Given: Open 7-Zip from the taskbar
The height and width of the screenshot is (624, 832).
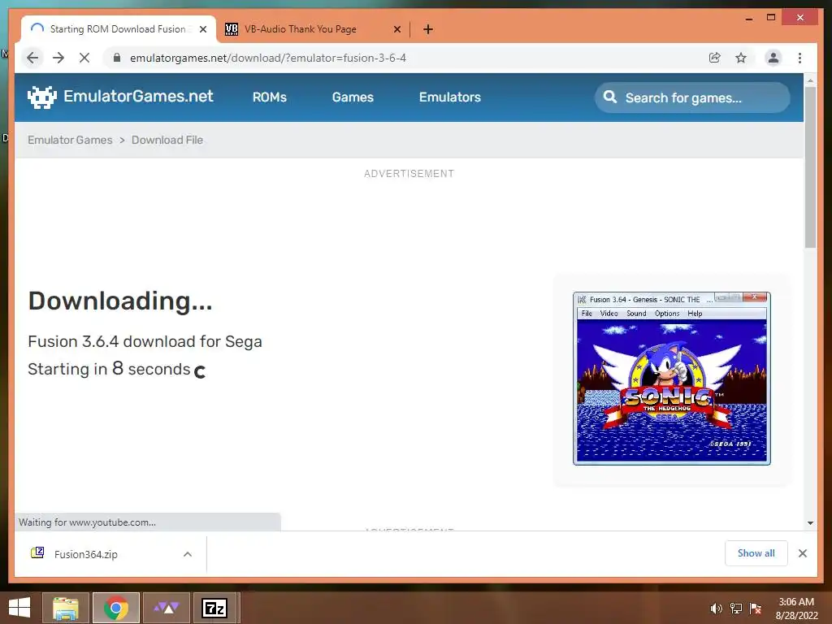Looking at the screenshot, I should [214, 608].
